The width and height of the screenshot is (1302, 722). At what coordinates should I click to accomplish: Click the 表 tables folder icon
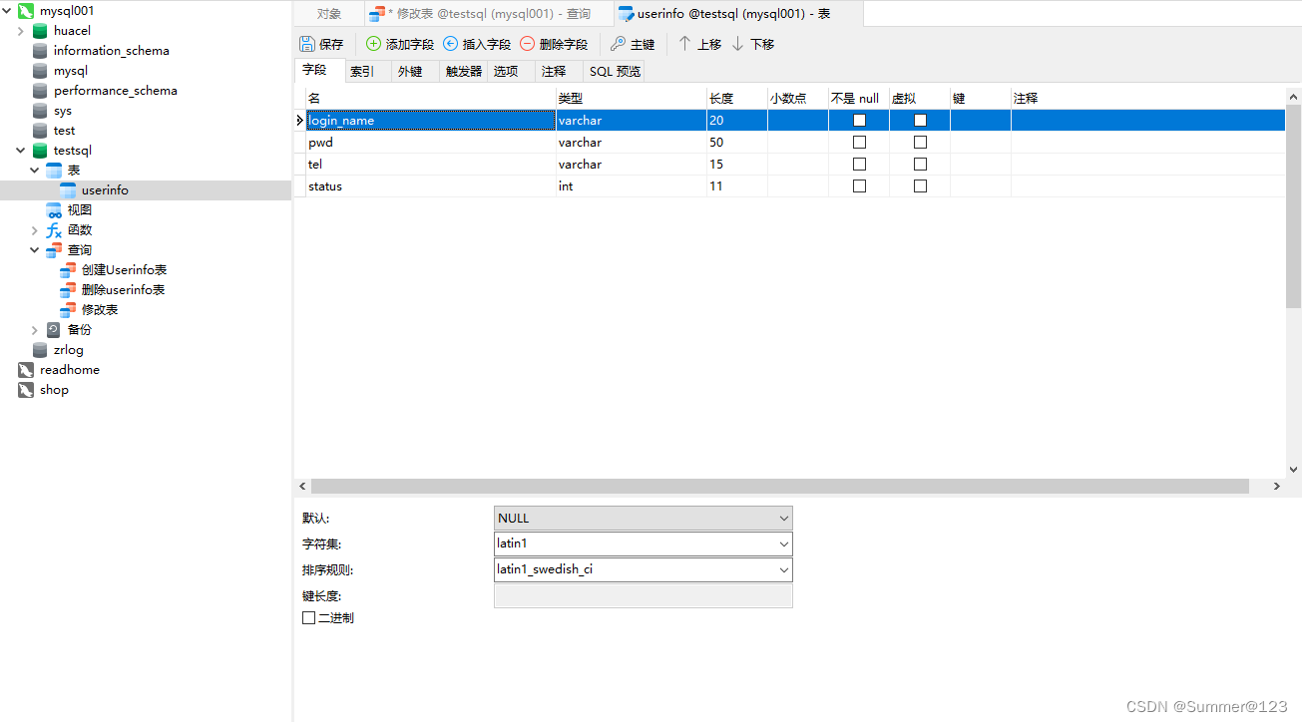[54, 171]
